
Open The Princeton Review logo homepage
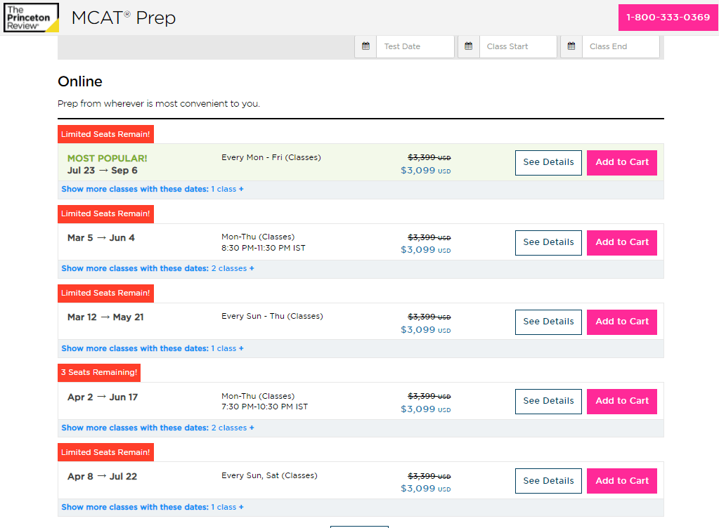point(31,18)
